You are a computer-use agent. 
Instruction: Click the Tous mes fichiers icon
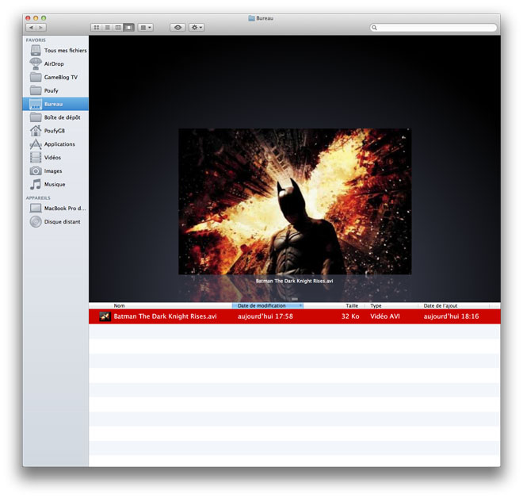coord(36,51)
